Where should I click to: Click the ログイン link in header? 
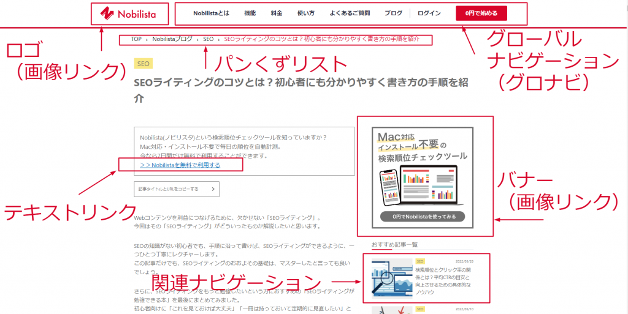point(429,13)
